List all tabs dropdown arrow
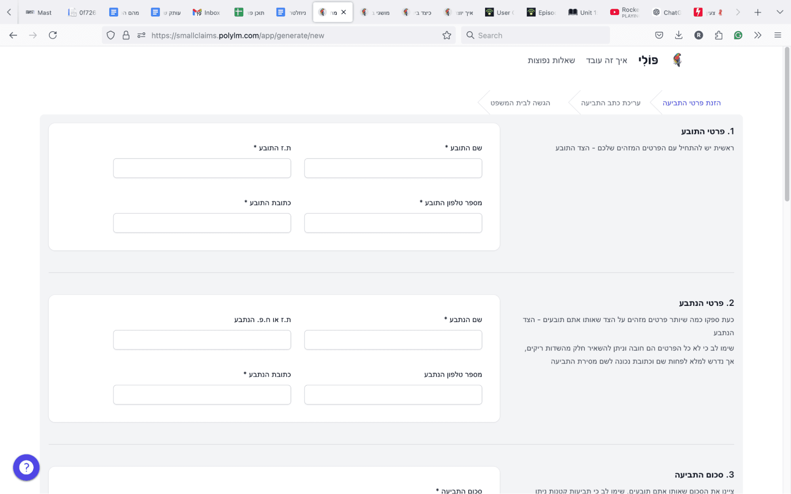The image size is (791, 494). coord(780,12)
